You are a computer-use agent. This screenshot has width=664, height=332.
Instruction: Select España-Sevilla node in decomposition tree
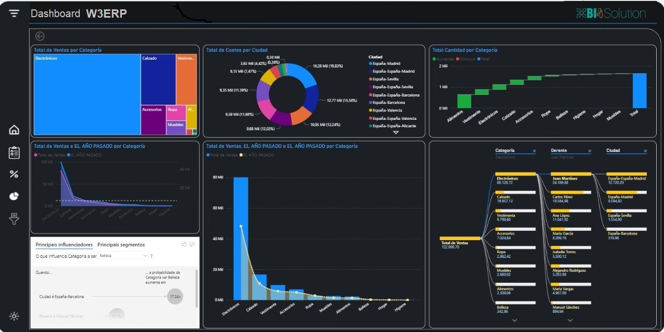(x=627, y=215)
